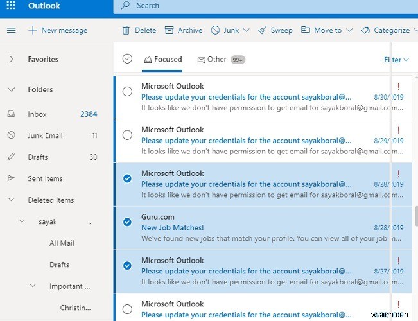Click the importance flag on 8/30/2019 email
Image resolution: width=418 pixels, height=321 pixels.
tap(399, 86)
